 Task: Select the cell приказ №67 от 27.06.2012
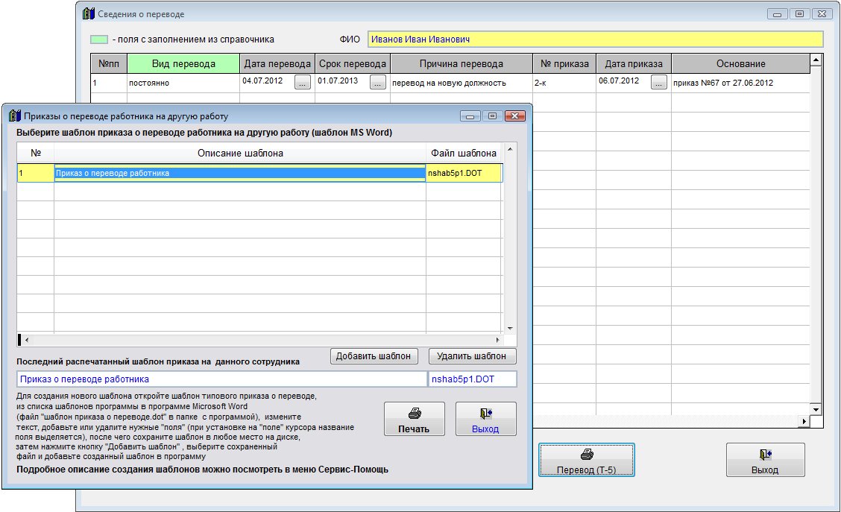740,83
